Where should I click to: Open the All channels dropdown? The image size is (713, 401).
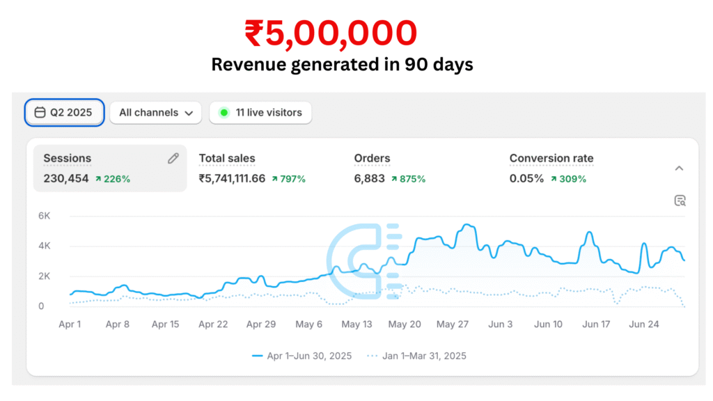(x=155, y=113)
